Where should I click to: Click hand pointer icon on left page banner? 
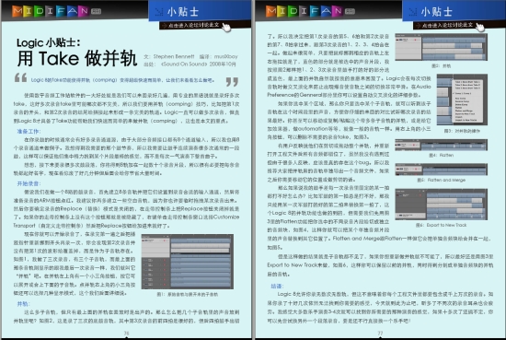click(226, 28)
